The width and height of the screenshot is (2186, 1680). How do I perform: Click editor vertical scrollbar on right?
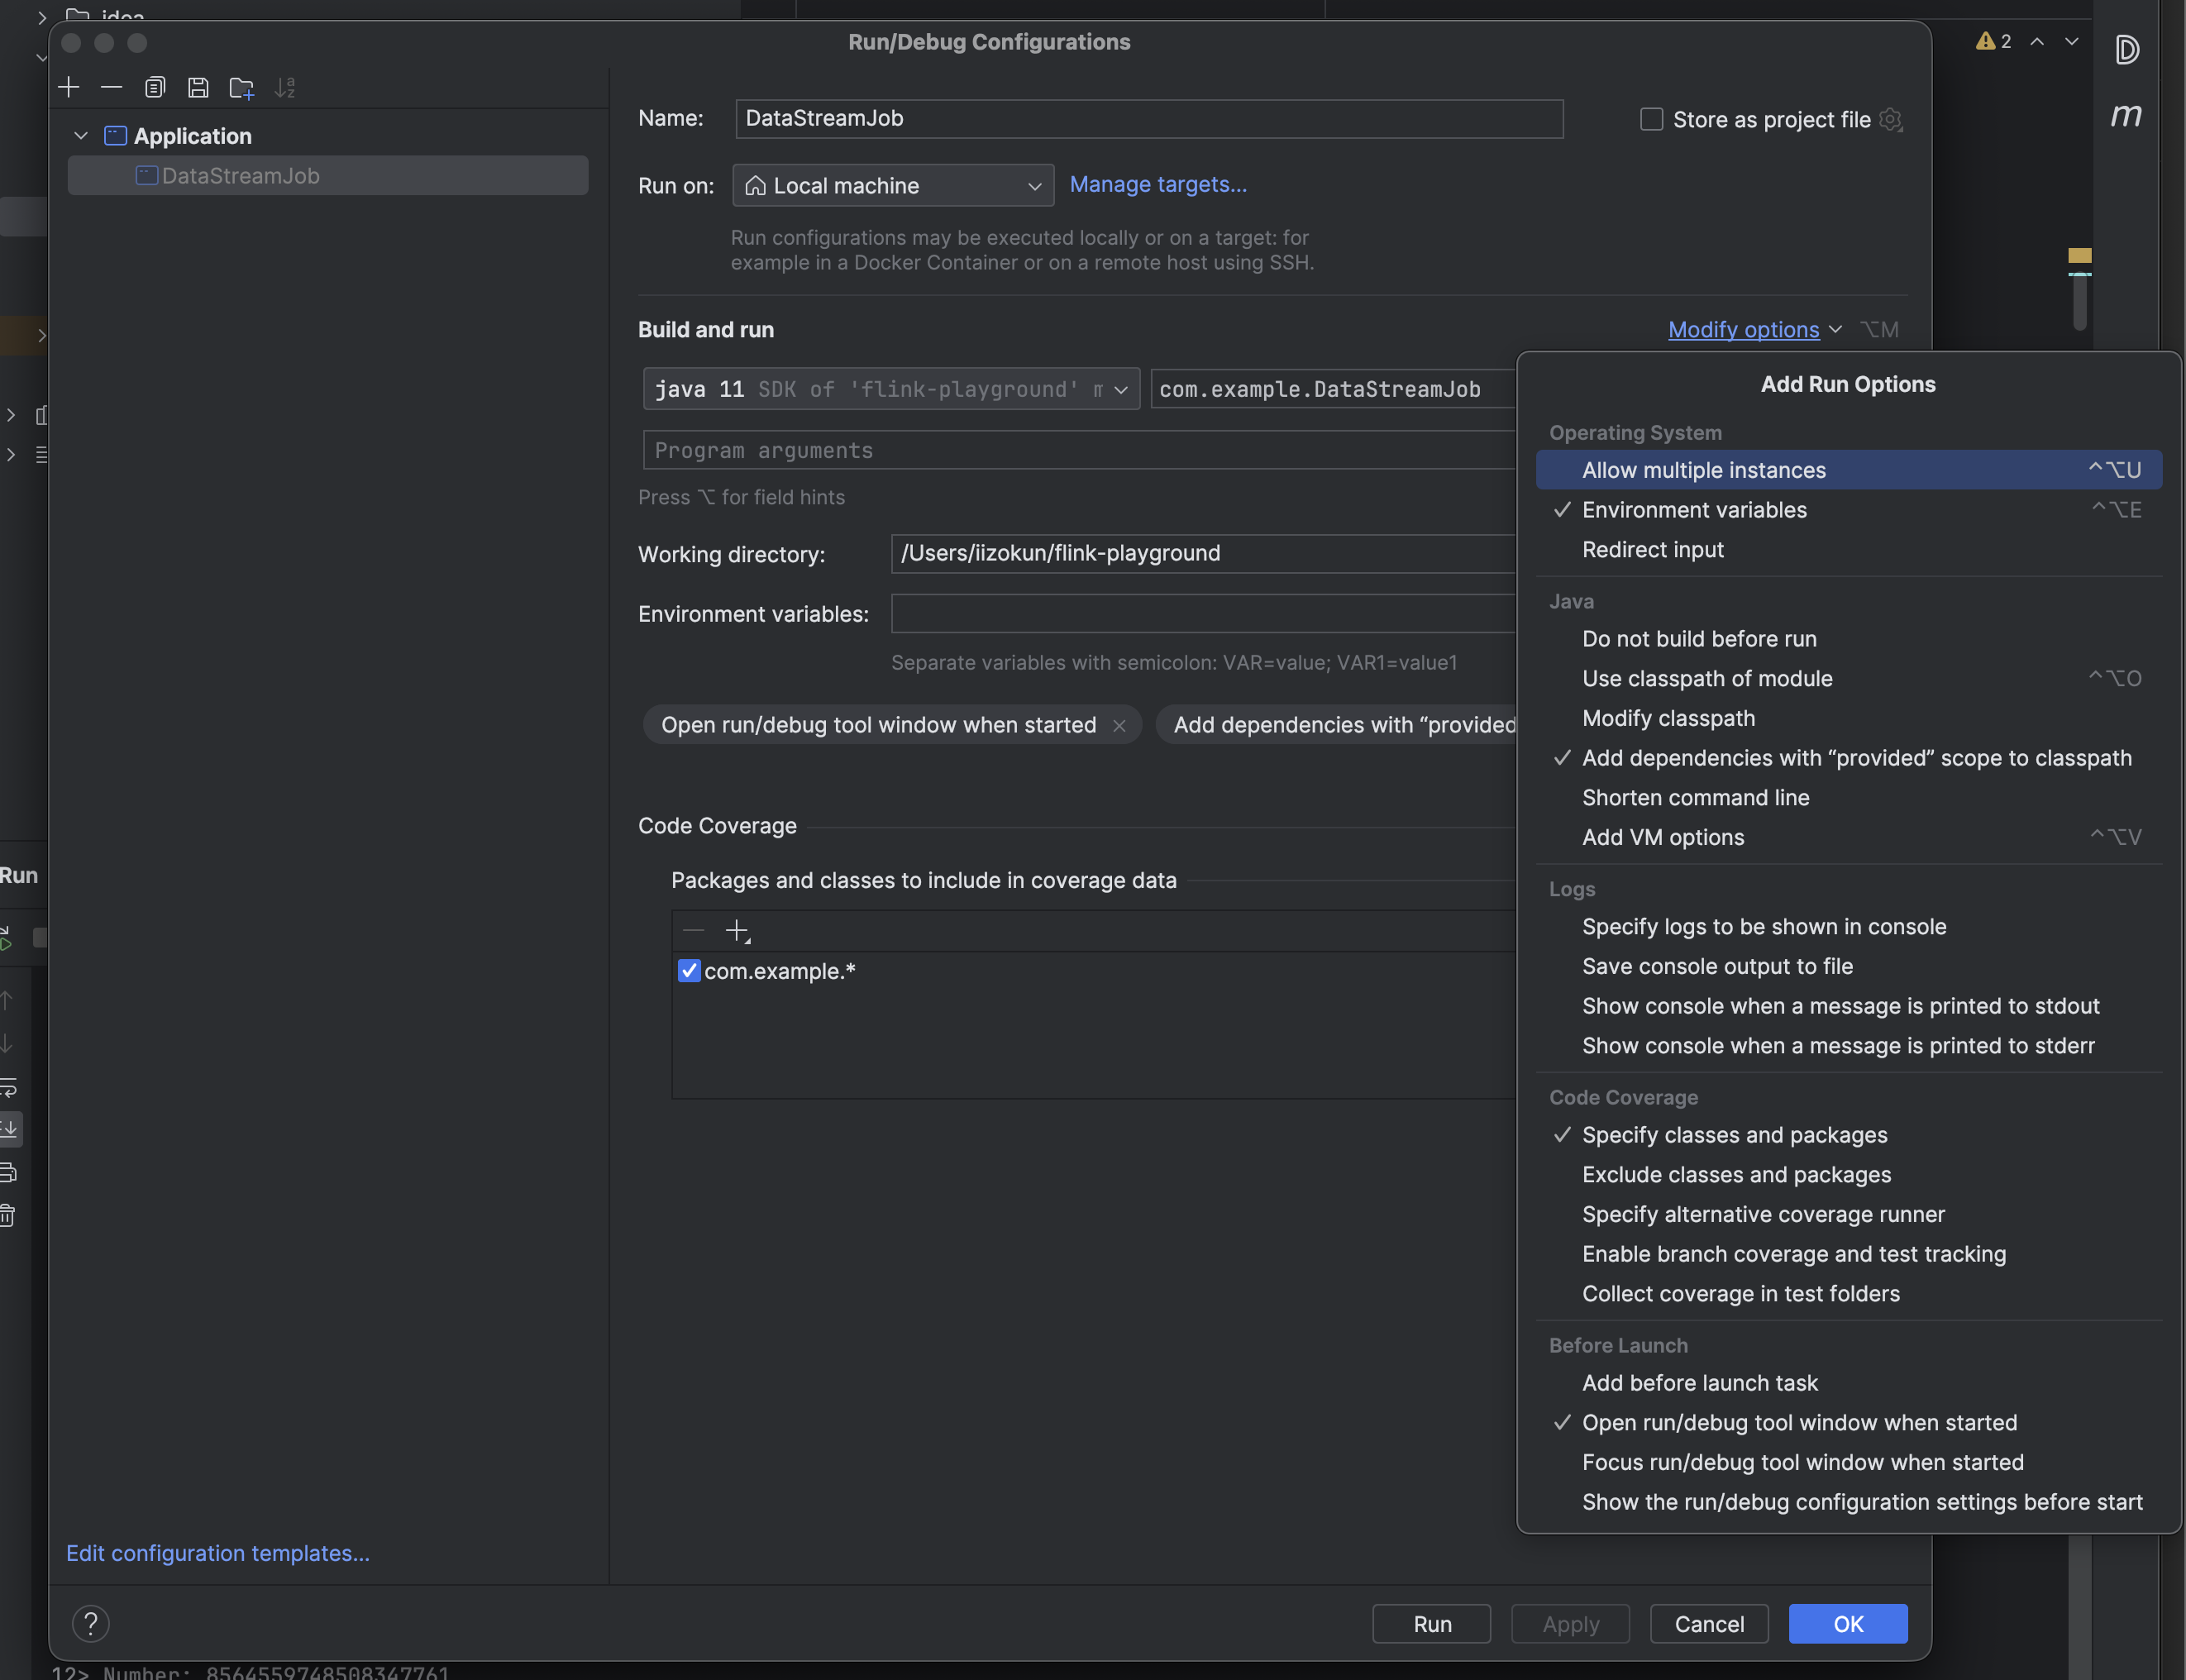[2079, 300]
